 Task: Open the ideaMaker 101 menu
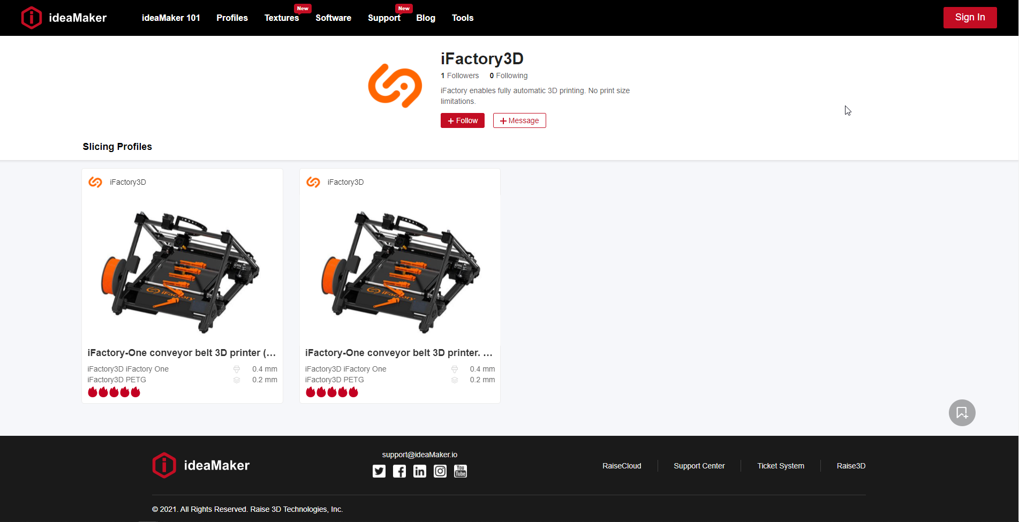click(171, 18)
